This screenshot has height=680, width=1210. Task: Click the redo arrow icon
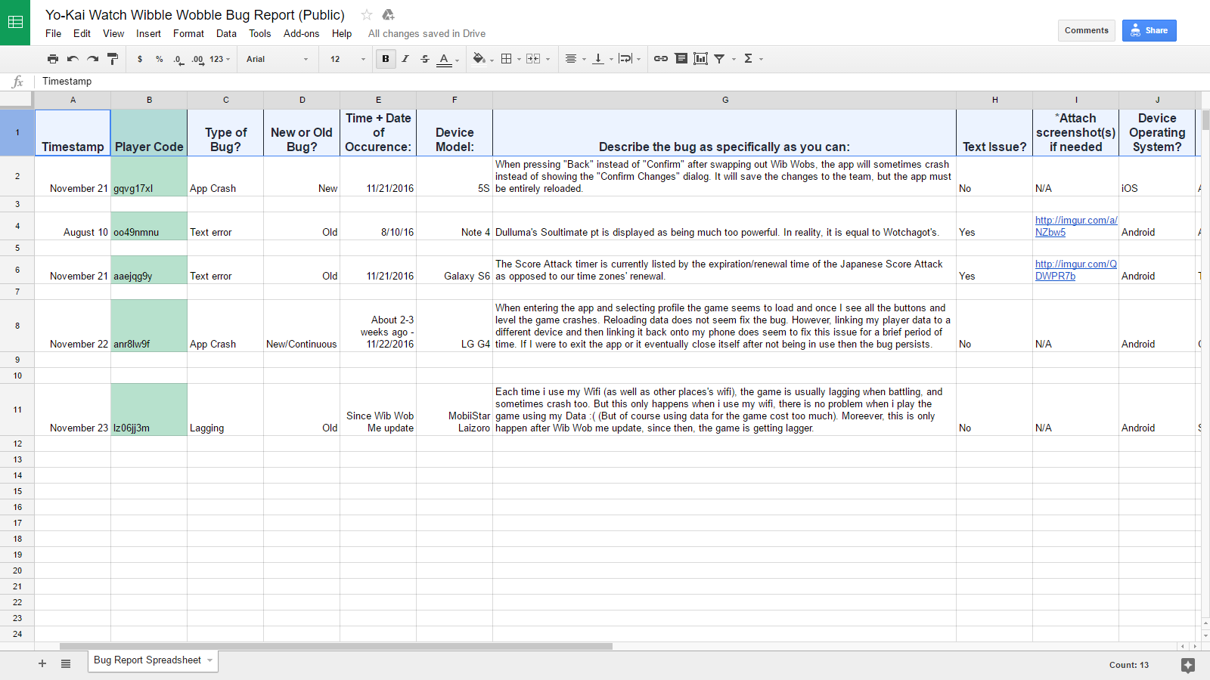pyautogui.click(x=92, y=59)
